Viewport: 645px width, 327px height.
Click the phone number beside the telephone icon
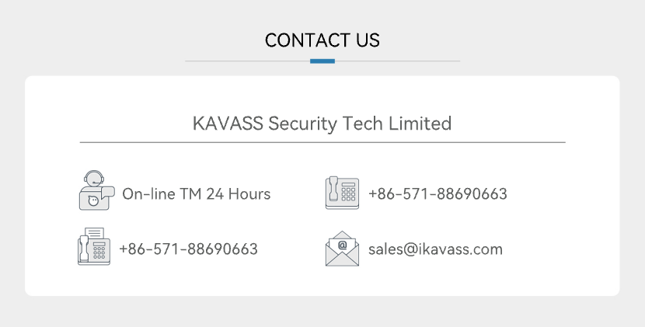tap(438, 193)
